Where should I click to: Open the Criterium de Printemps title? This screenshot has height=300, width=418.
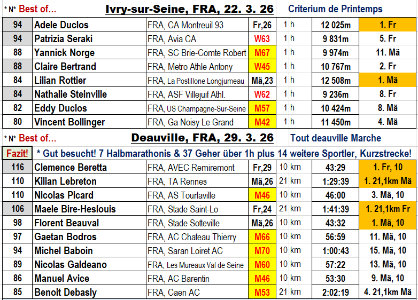click(x=335, y=10)
